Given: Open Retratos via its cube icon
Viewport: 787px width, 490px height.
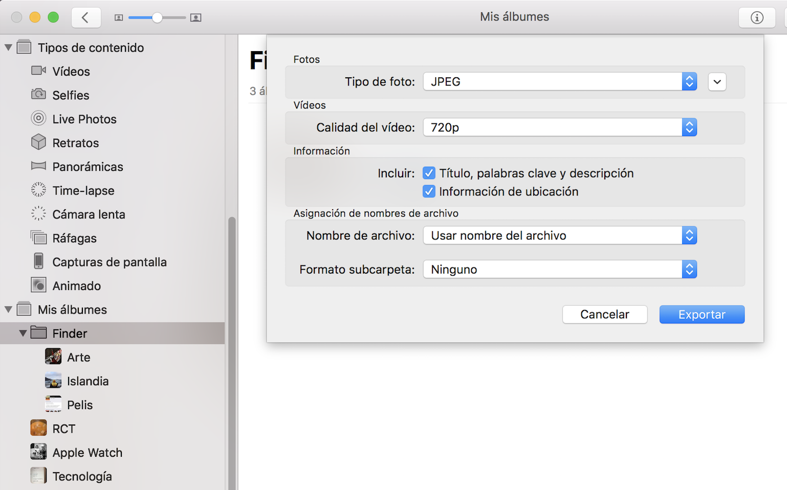Looking at the screenshot, I should point(38,142).
